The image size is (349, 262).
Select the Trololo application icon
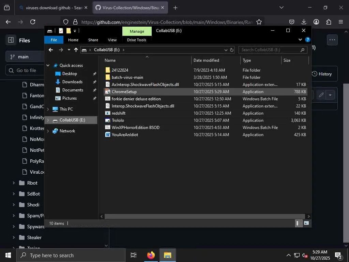pos(107,120)
